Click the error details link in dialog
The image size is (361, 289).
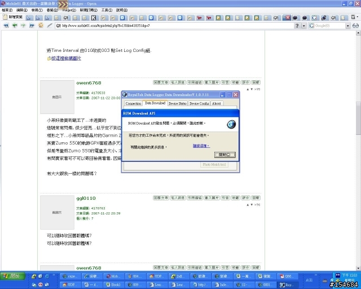pos(201,146)
